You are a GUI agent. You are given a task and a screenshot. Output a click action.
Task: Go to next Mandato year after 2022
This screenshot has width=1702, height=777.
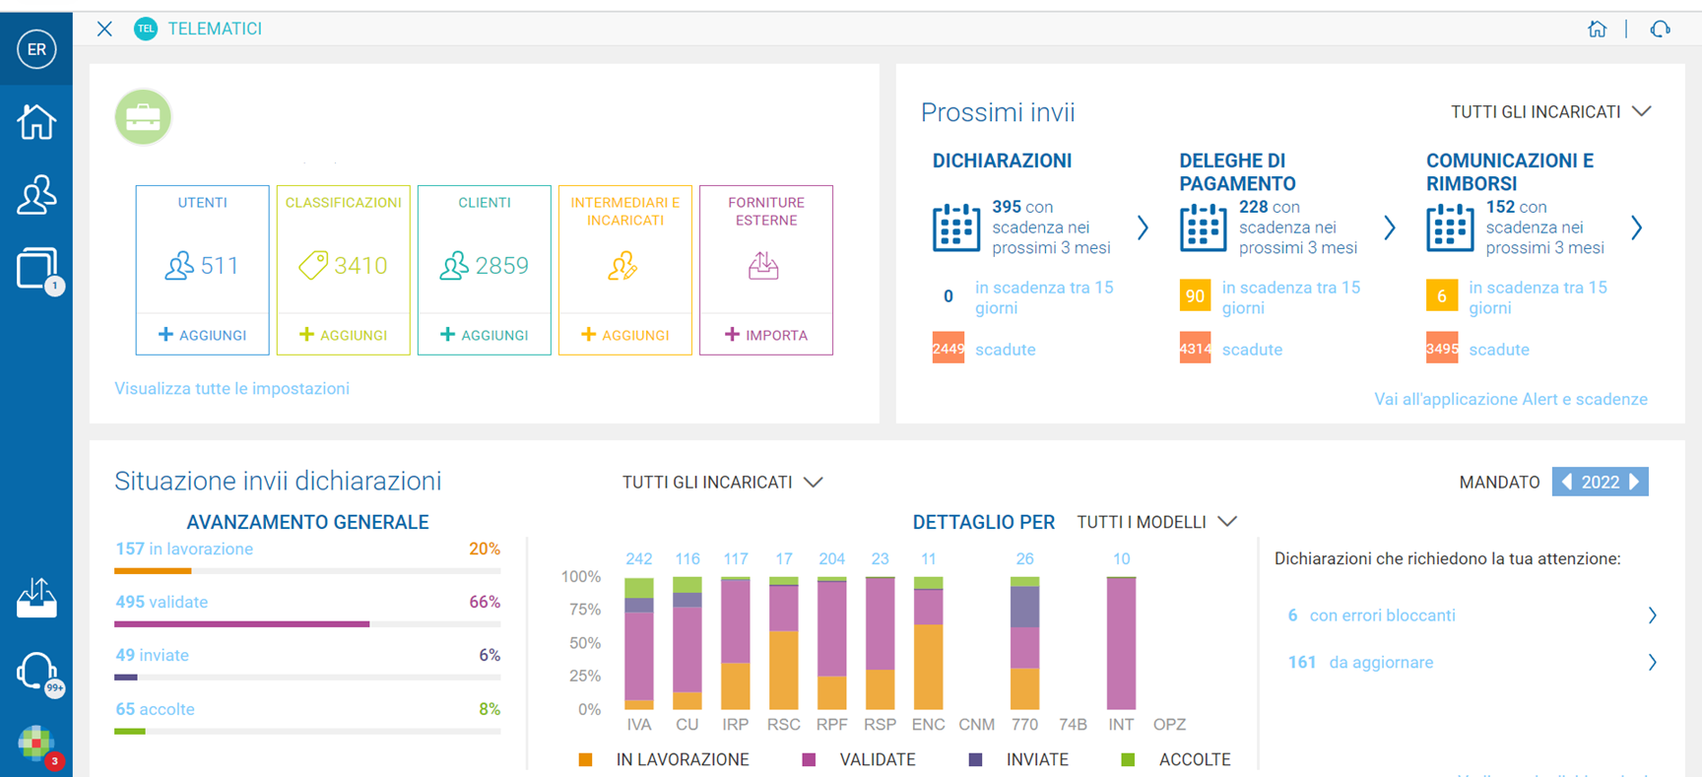coord(1635,482)
